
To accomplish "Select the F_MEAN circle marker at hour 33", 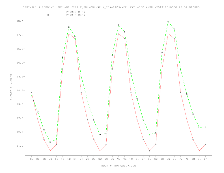I will 100,135.
